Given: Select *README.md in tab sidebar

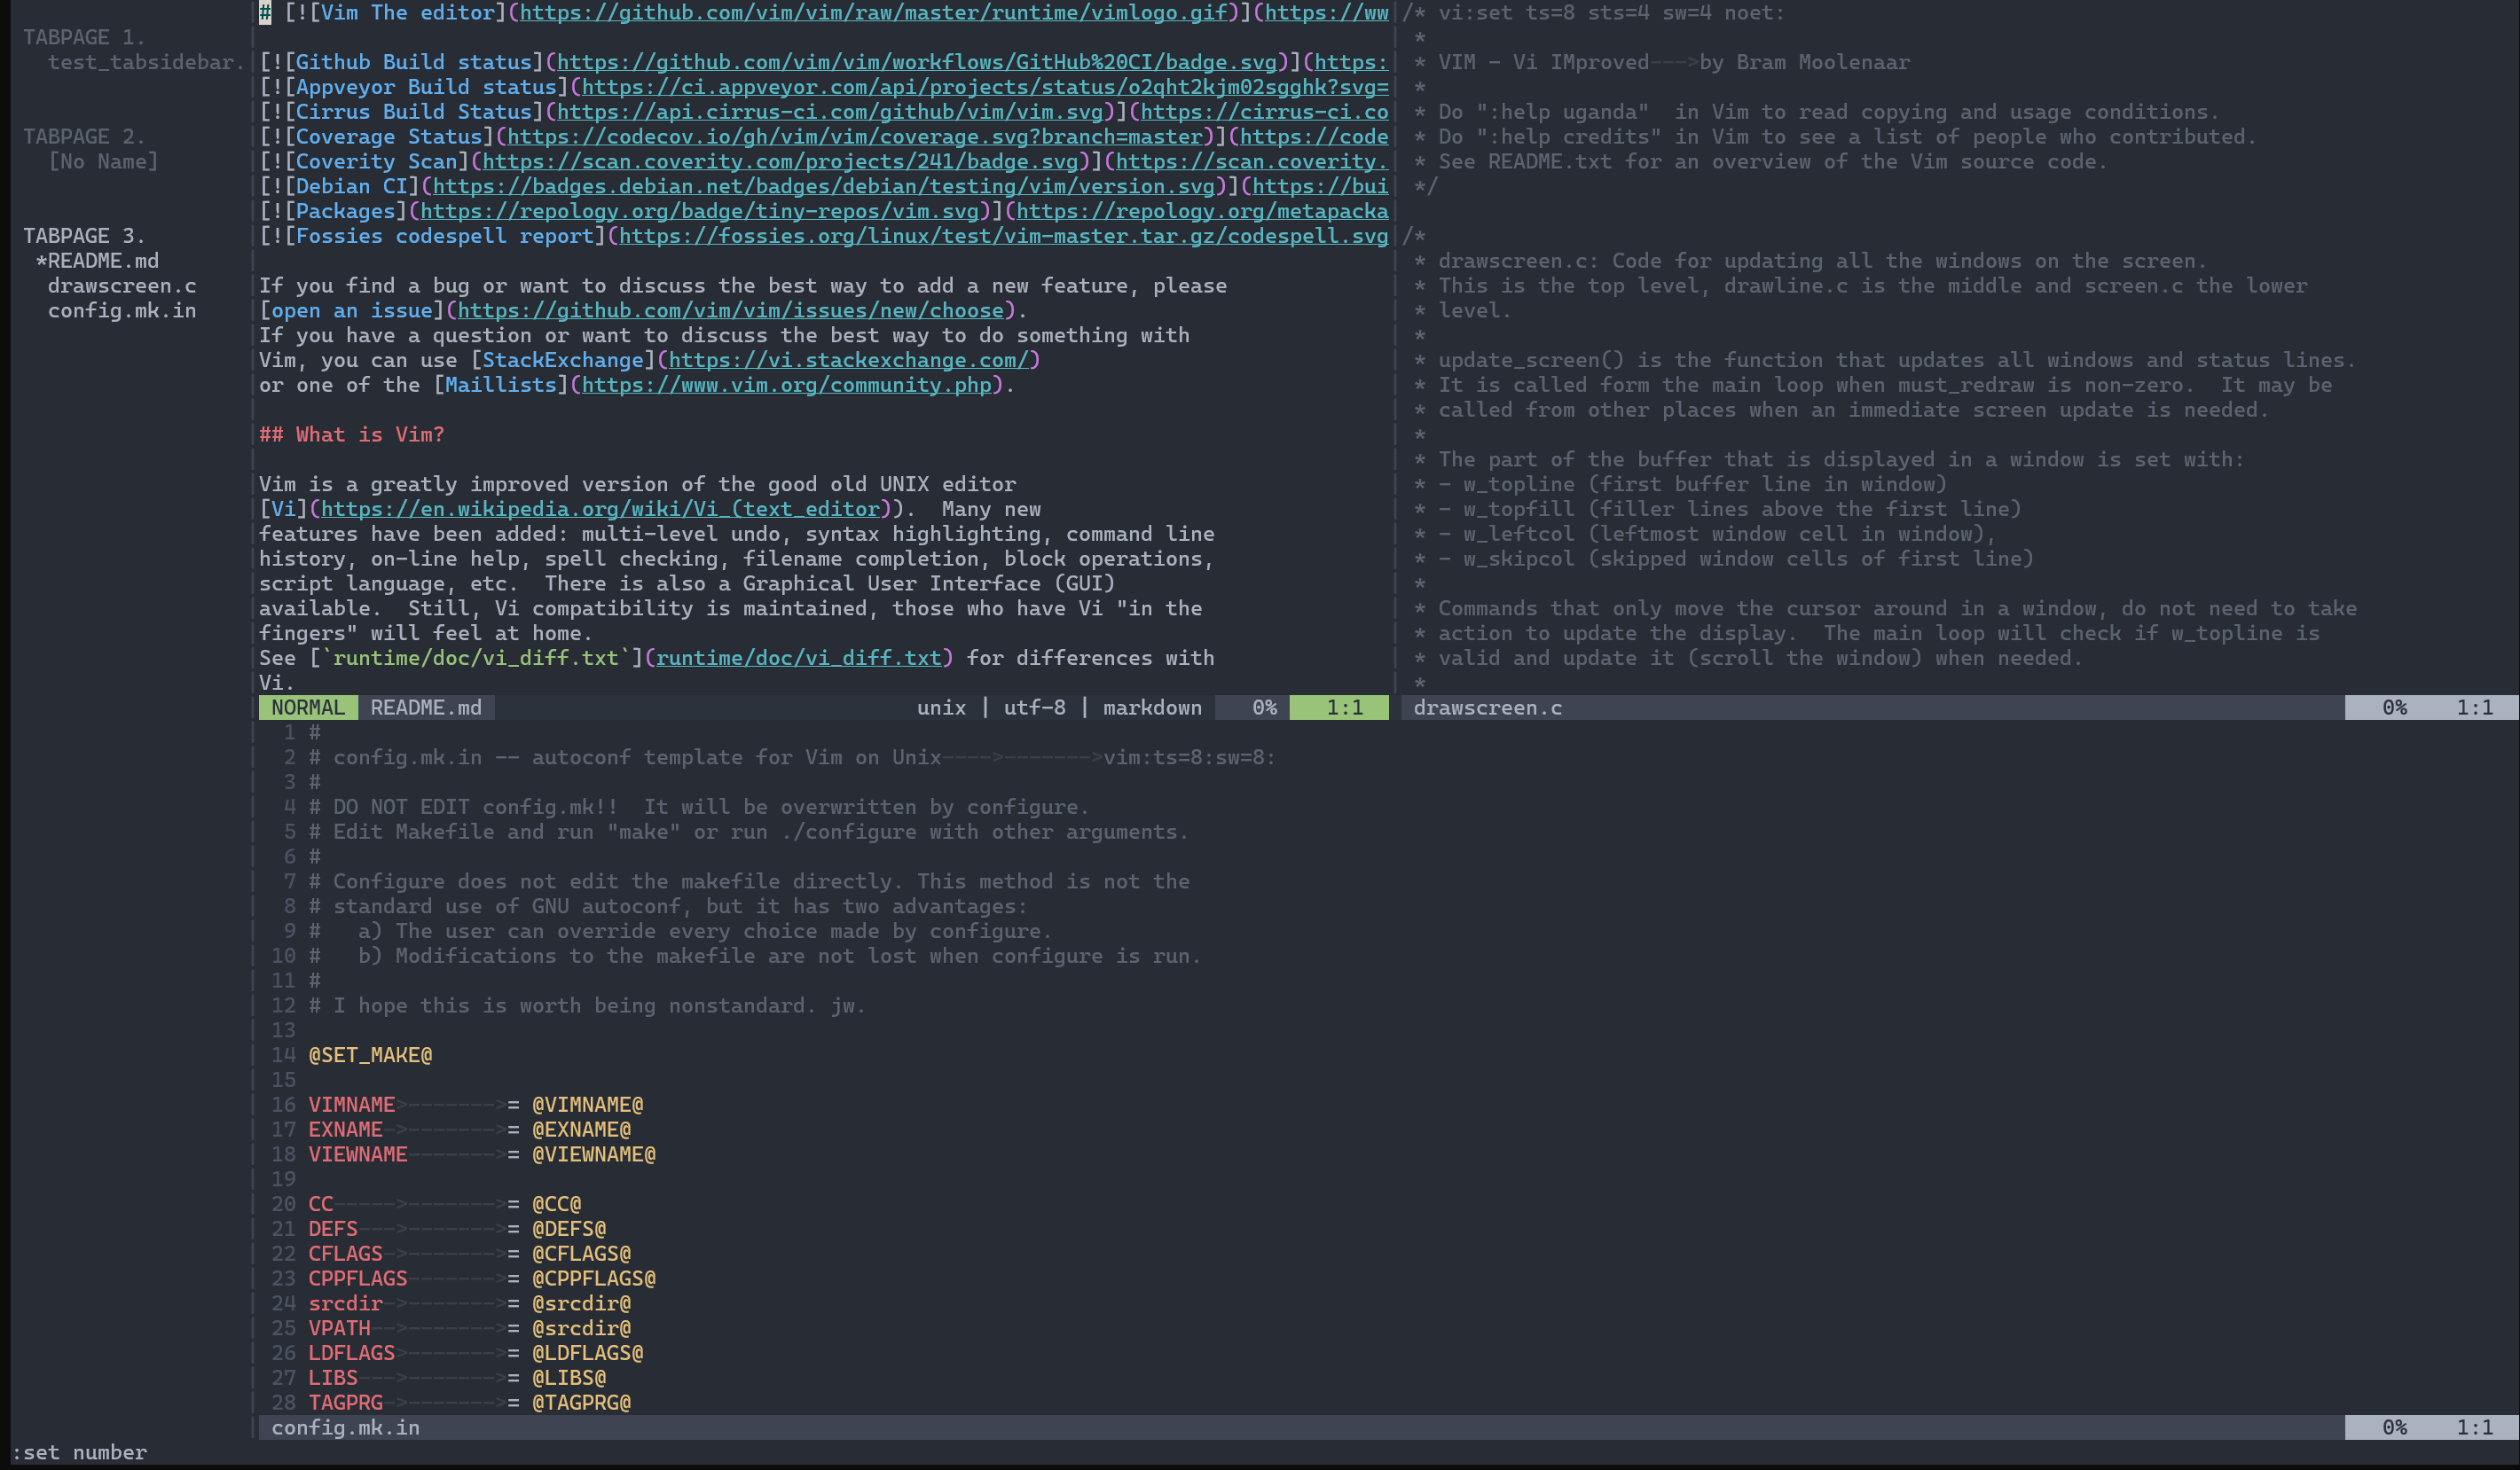Looking at the screenshot, I should pyautogui.click(x=97, y=261).
